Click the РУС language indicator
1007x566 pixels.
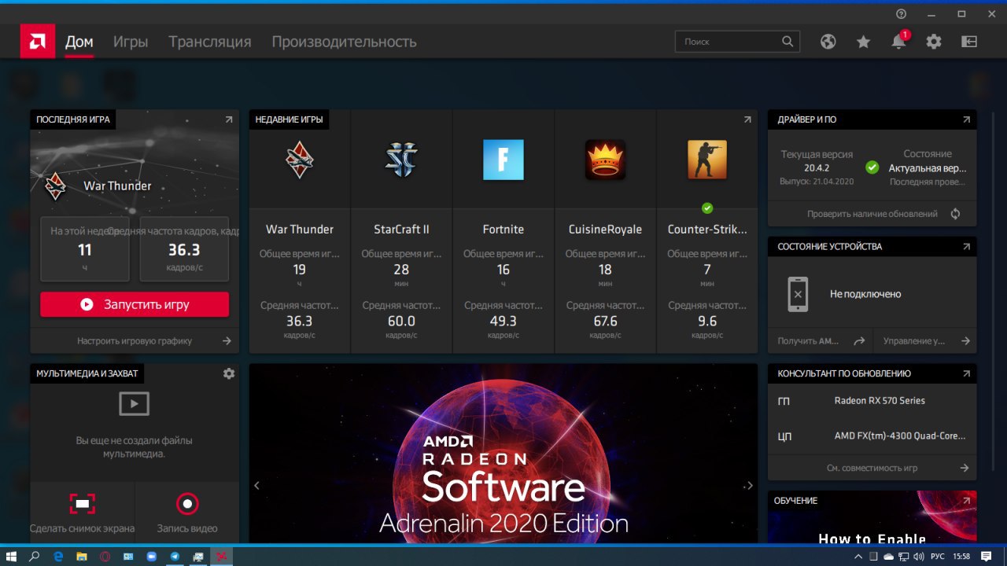938,556
